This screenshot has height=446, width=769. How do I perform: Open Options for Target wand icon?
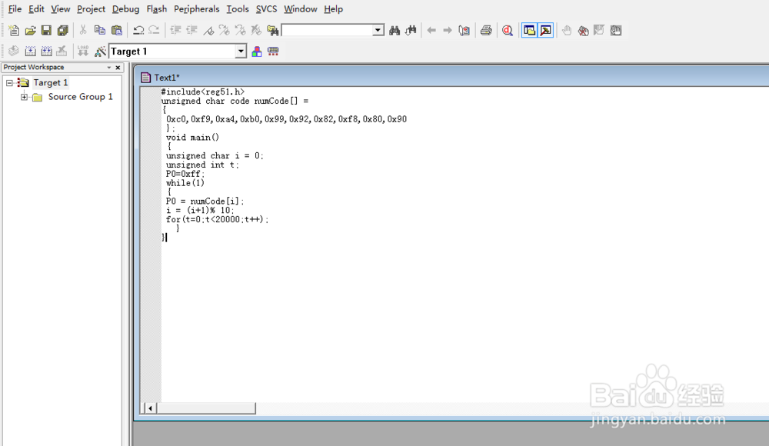pyautogui.click(x=100, y=51)
